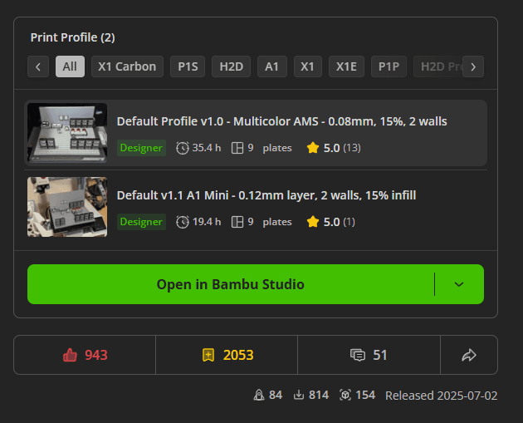Choose the X1E printer tab
The width and height of the screenshot is (523, 423).
(x=346, y=66)
